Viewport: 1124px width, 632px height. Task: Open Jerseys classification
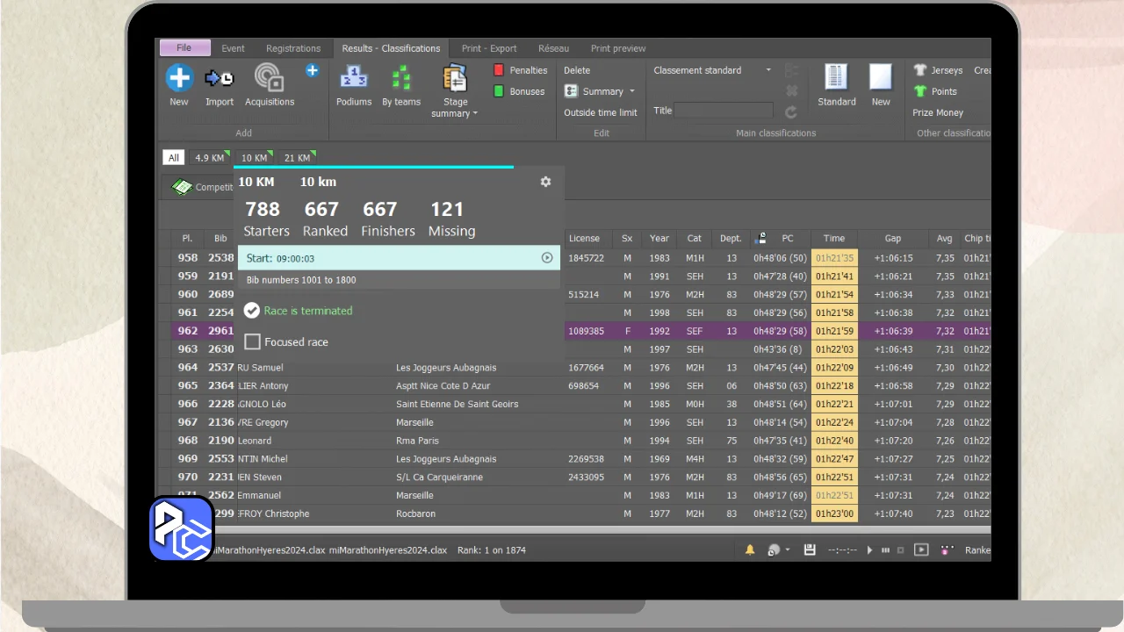click(938, 70)
